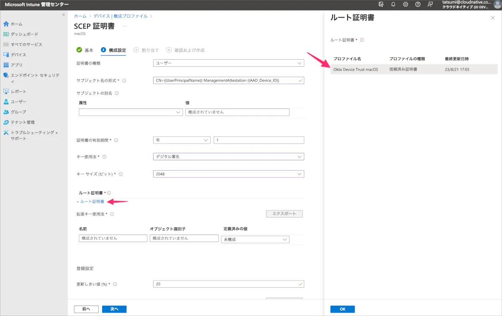Open the feedback icon in header
Screen dimensions: 502x316
tap(430, 4)
